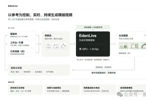146x101 pixels.
Task: Click the dark EdenLive 生成式视频渲染 card
Action: click(x=93, y=44)
